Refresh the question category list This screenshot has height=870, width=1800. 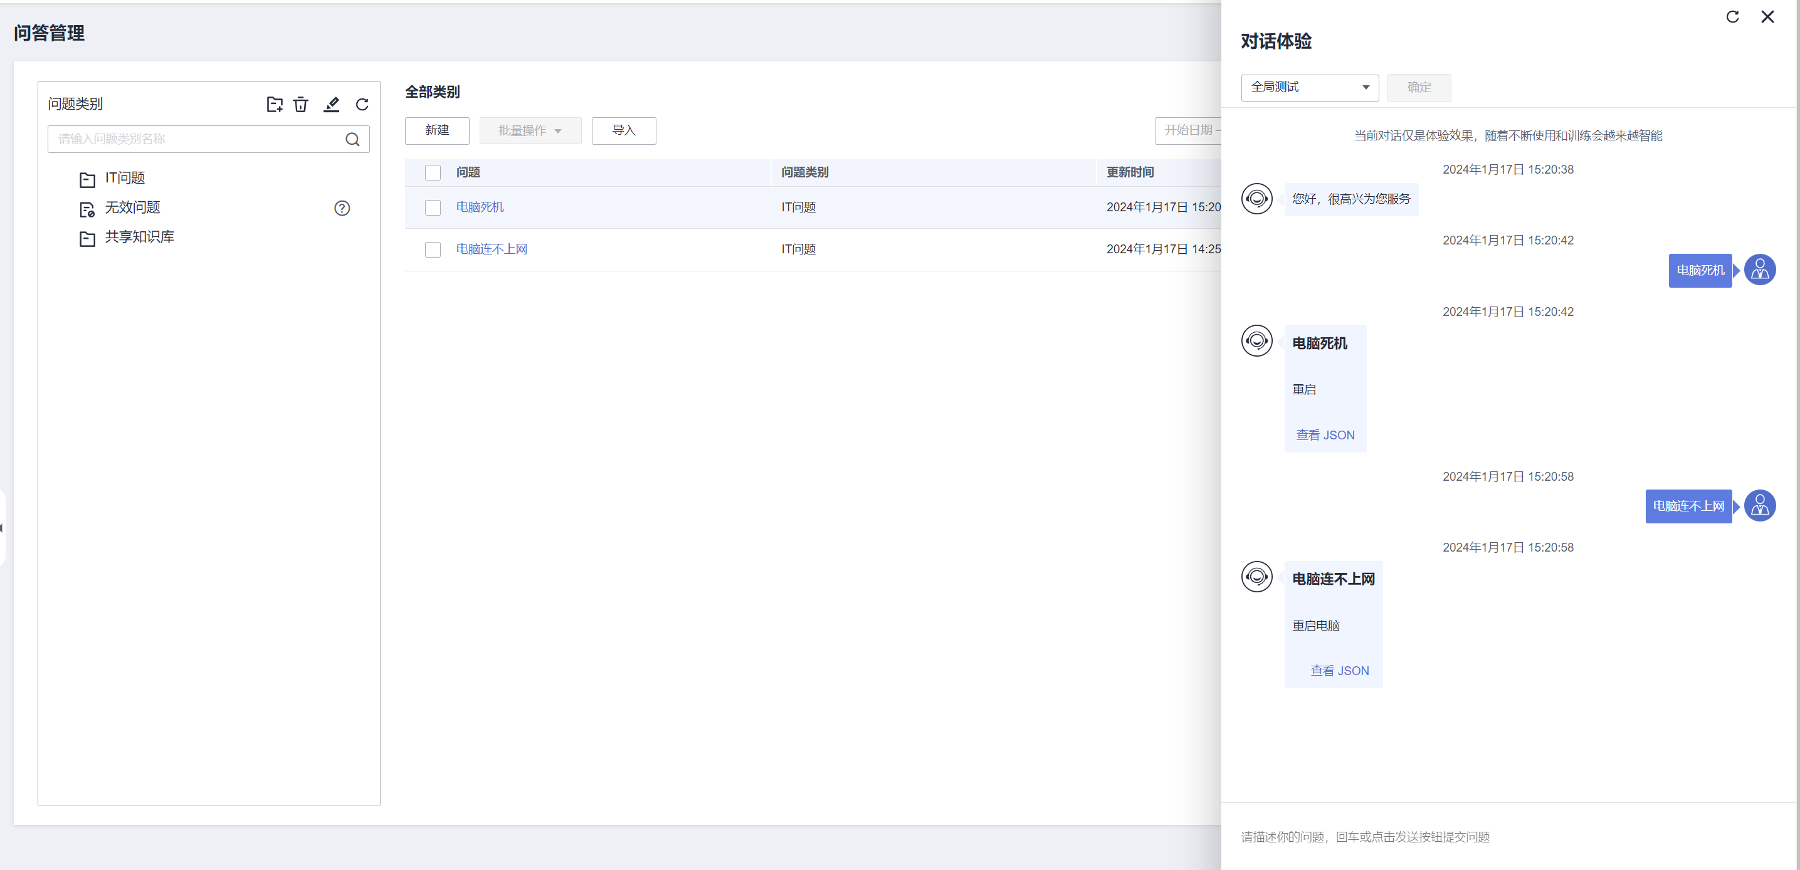(362, 104)
